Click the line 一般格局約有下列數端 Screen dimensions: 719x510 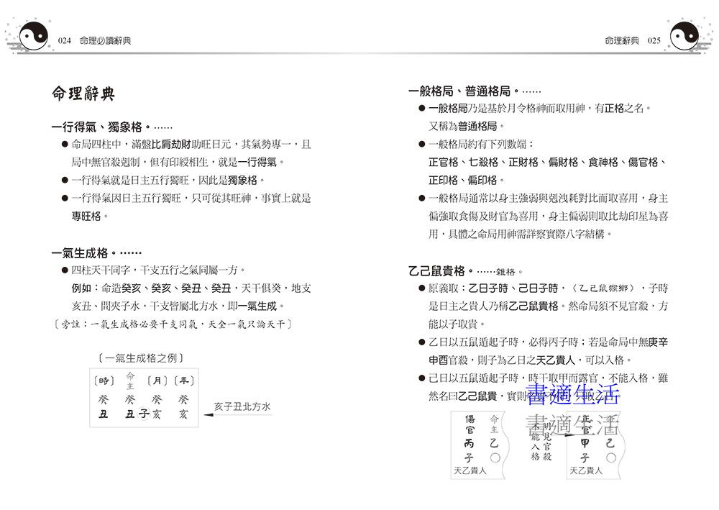(480, 145)
